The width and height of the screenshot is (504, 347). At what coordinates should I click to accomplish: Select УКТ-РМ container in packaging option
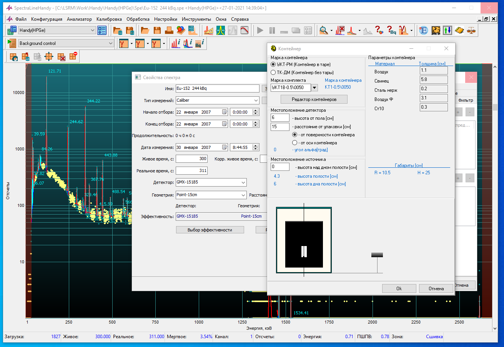(x=273, y=64)
